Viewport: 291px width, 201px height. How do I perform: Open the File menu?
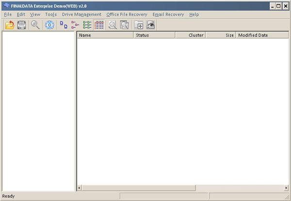tap(8, 15)
